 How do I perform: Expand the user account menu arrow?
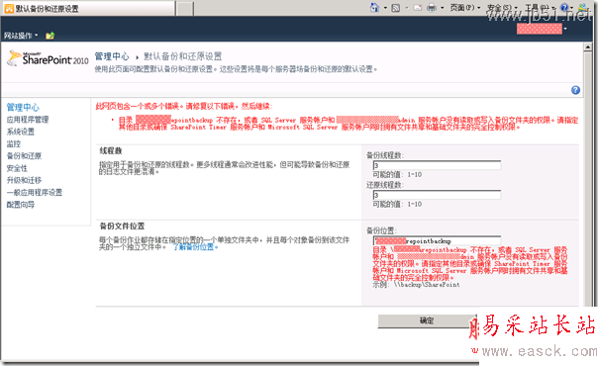click(x=565, y=29)
